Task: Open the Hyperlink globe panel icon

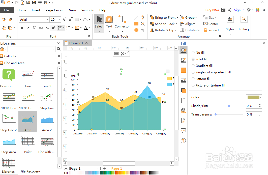Action: [183, 110]
